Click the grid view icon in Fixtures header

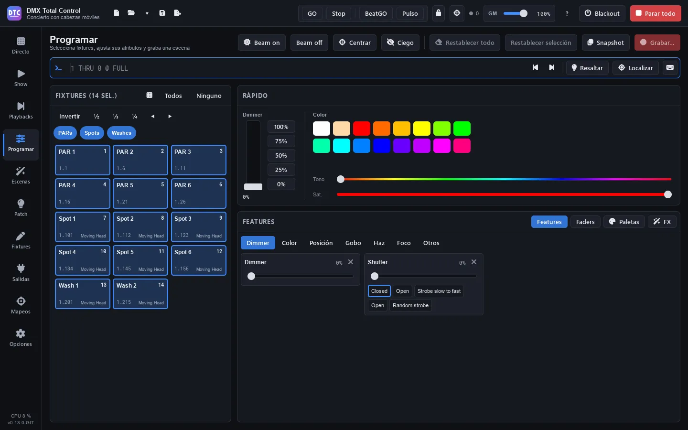149,96
